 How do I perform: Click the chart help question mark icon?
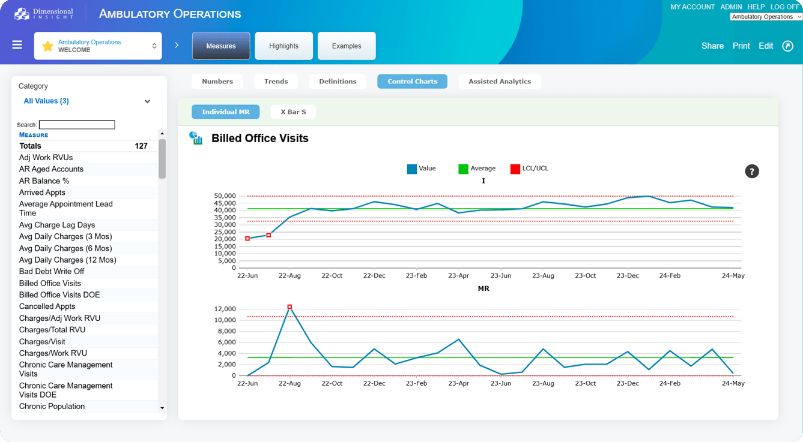pyautogui.click(x=751, y=172)
